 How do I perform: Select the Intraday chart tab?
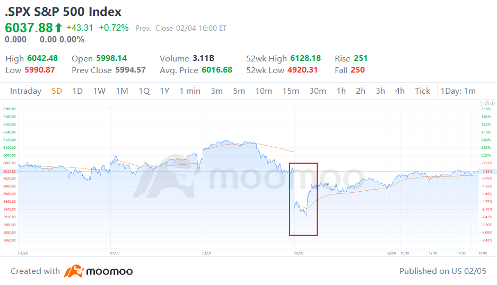25,91
